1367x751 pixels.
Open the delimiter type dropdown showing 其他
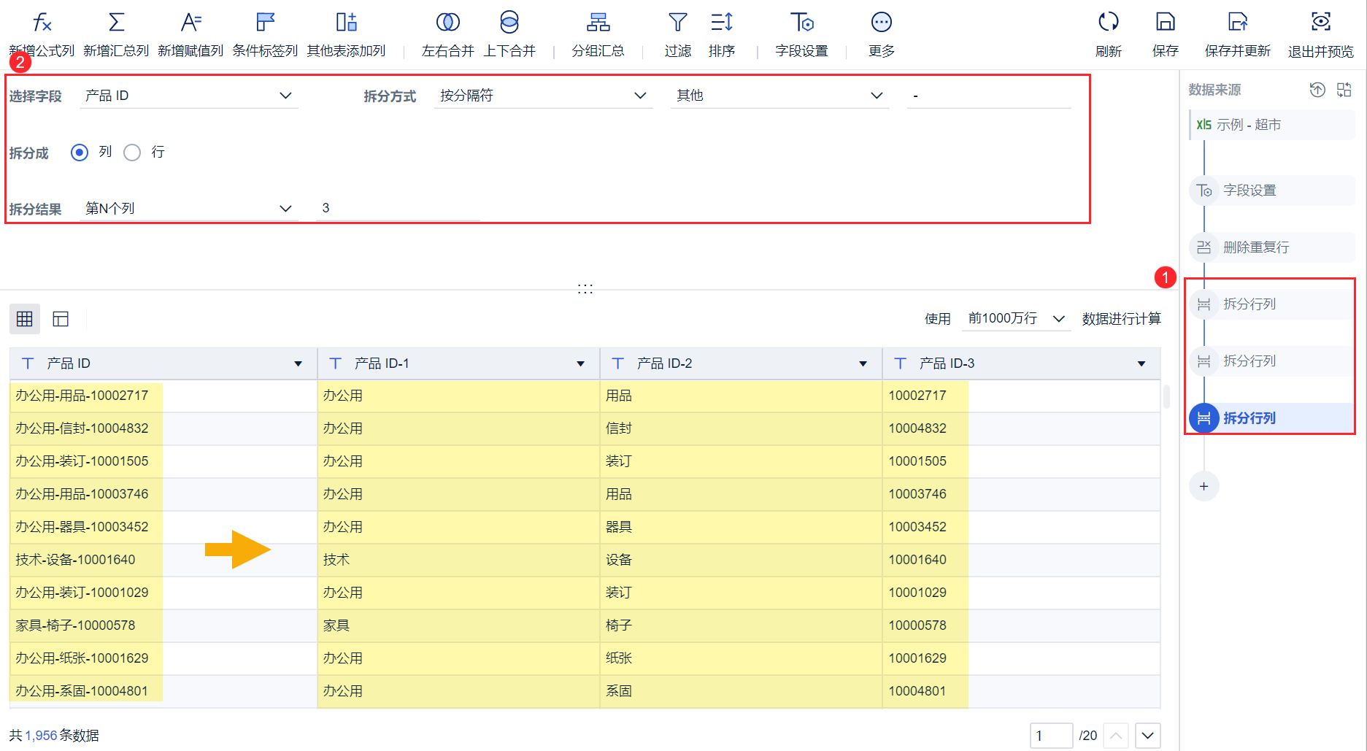click(x=780, y=96)
